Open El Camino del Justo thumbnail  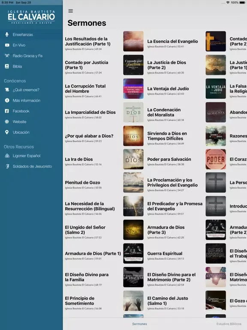point(216,301)
